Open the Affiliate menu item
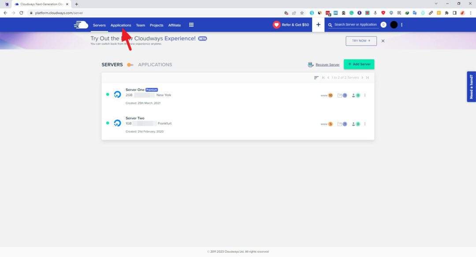 coord(175,25)
